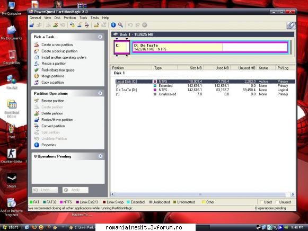Click the horizontal scrollbar left arrow
Screen dimensions: 308x231
tap(112, 194)
